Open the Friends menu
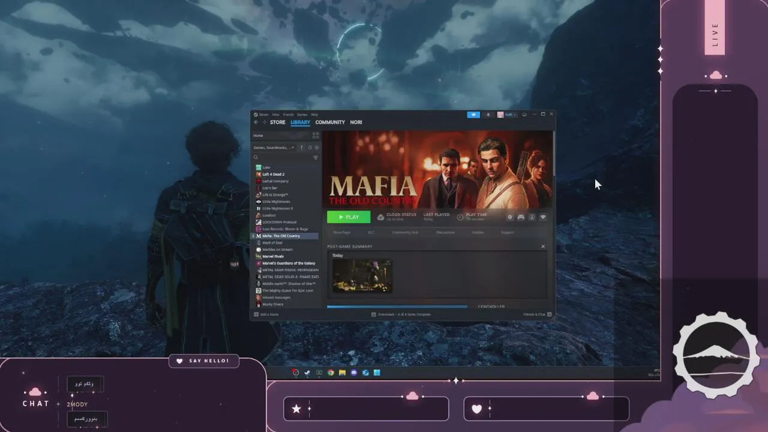Viewport: 768px width, 432px height. pyautogui.click(x=289, y=115)
